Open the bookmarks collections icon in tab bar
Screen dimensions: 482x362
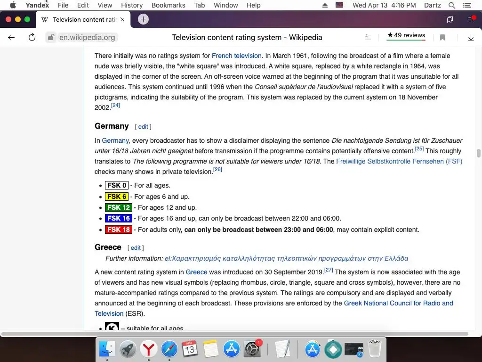click(450, 19)
